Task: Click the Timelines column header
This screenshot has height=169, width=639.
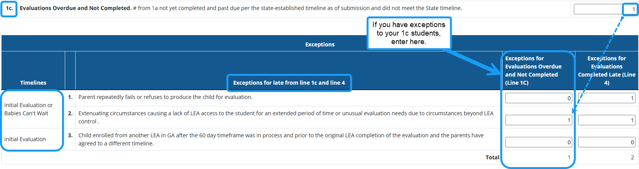Action: point(33,83)
